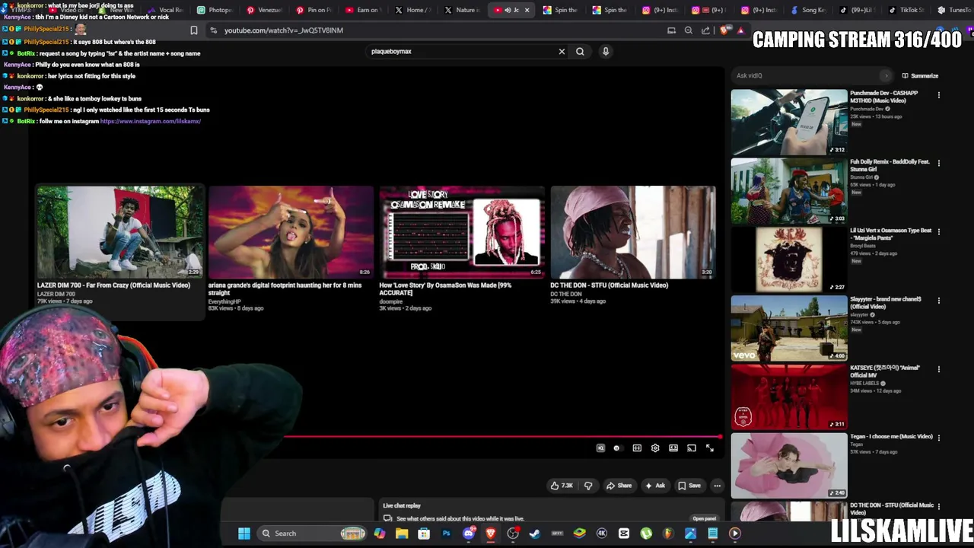Toggle the autoplay switch in the player
This screenshot has height=548, width=974.
pyautogui.click(x=617, y=448)
